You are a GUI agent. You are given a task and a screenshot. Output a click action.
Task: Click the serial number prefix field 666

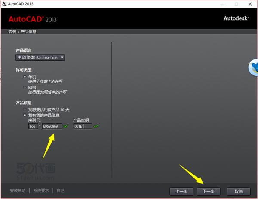pos(33,126)
